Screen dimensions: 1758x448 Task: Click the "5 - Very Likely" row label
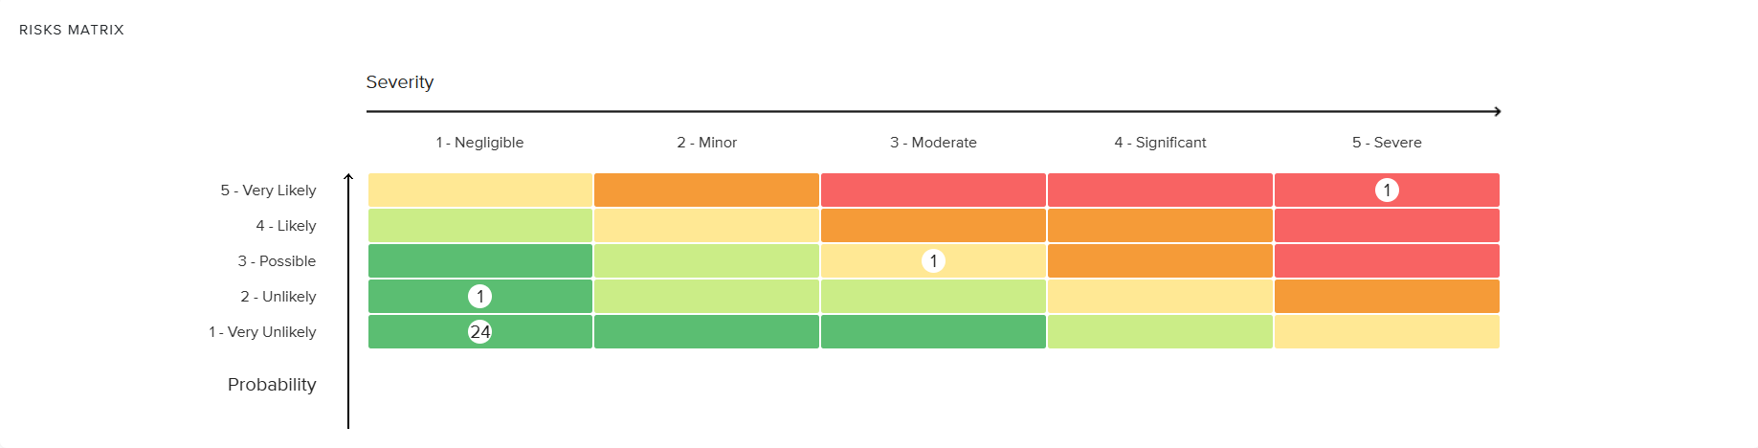point(268,190)
